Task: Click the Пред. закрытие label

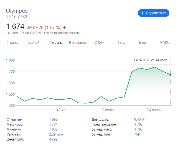Action: click(104, 124)
